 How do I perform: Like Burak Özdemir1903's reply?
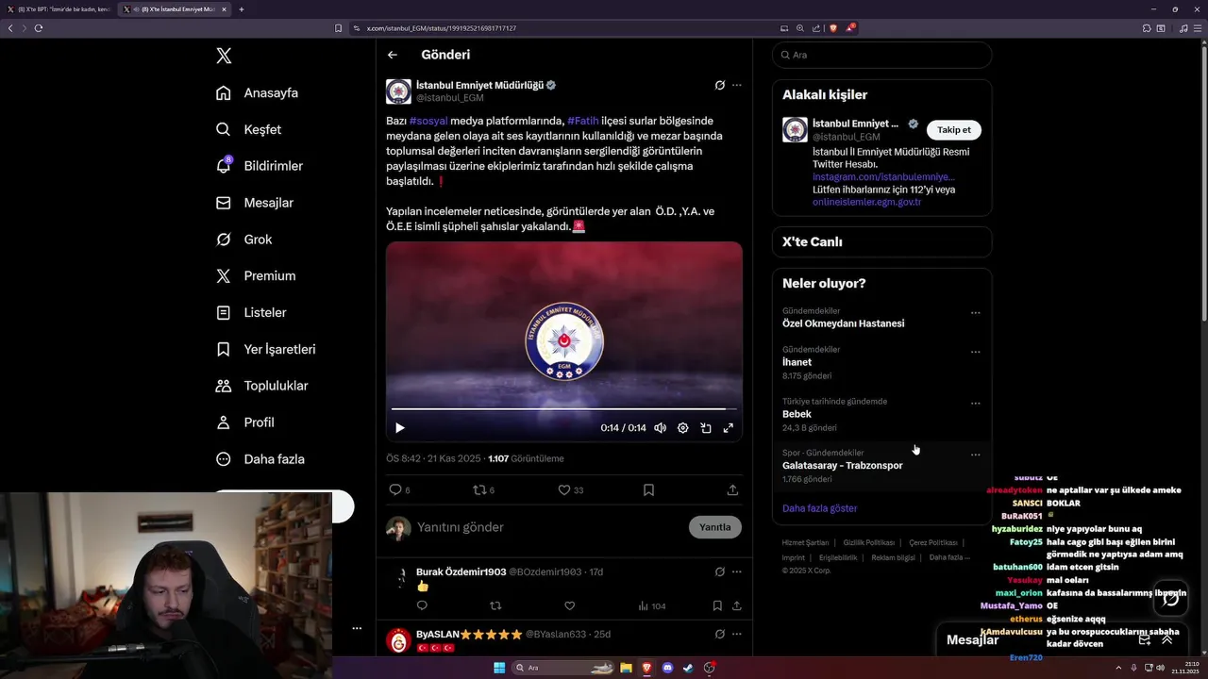tap(569, 606)
